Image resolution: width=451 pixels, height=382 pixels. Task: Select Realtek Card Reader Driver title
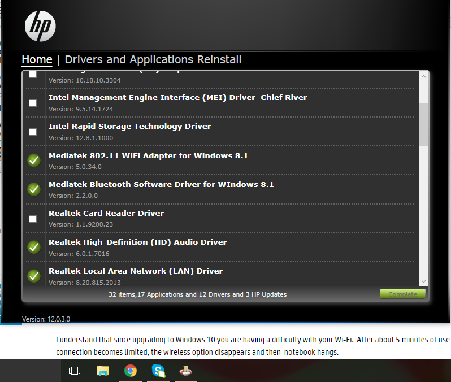click(x=106, y=213)
